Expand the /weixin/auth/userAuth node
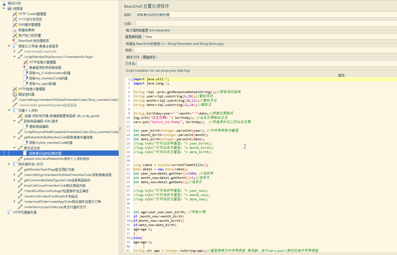The width and height of the screenshot is (397, 255). (14, 51)
